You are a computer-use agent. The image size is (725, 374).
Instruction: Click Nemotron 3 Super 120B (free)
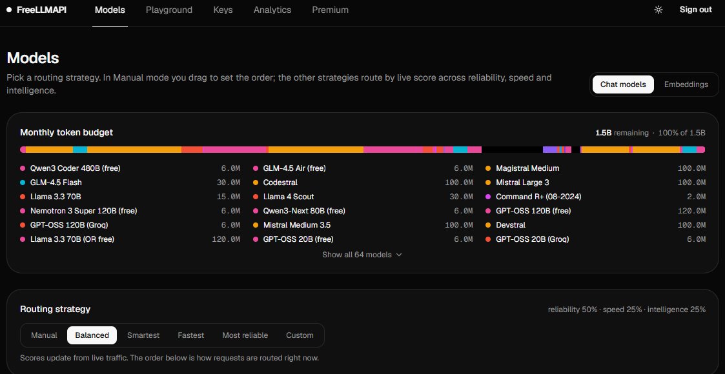[84, 211]
